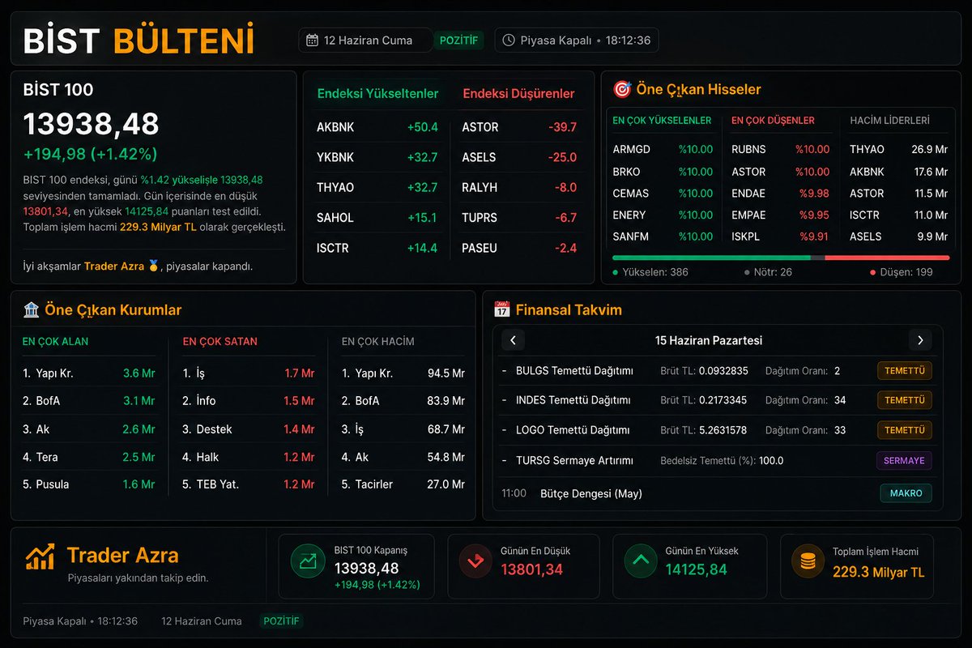Image resolution: width=972 pixels, height=648 pixels.
Task: Click PASEU in the index decliners list
Action: pos(480,248)
